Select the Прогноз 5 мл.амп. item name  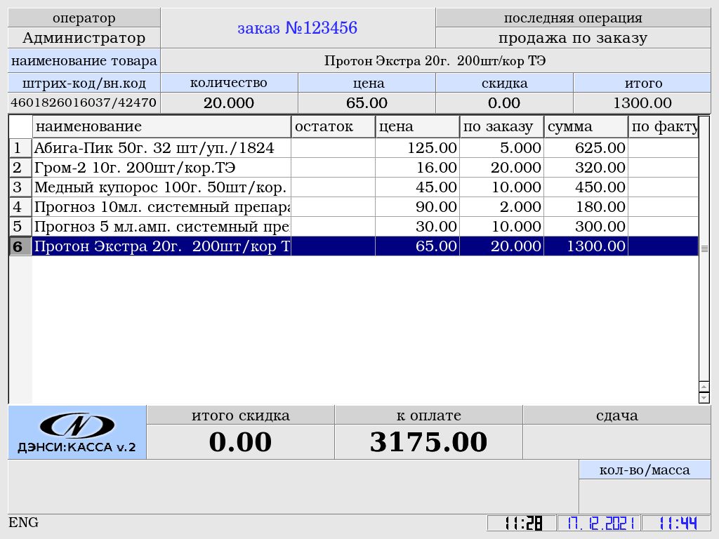(162, 227)
